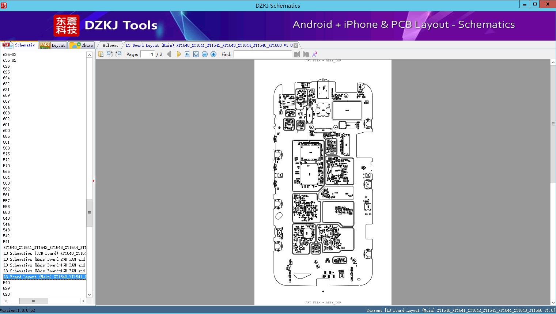The image size is (556, 314).
Task: Select the 565 tree item
Action: 7,171
